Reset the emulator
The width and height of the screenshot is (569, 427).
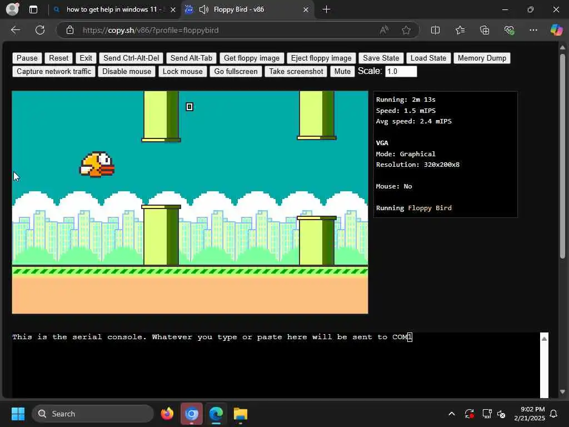[58, 58]
